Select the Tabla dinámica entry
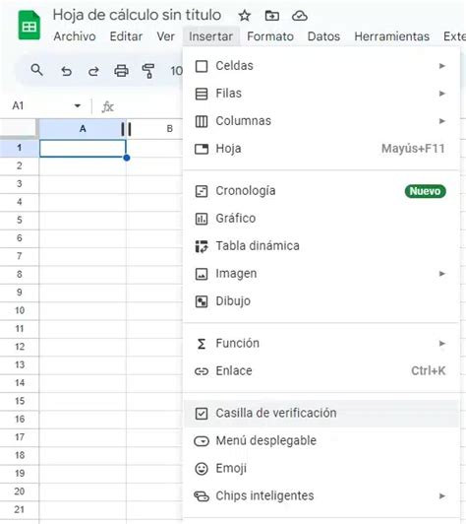466x524 pixels. point(321,246)
